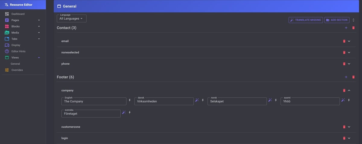The height and width of the screenshot is (144, 362).
Task: Expand the Pages menu in sidebar
Action: pyautogui.click(x=39, y=20)
